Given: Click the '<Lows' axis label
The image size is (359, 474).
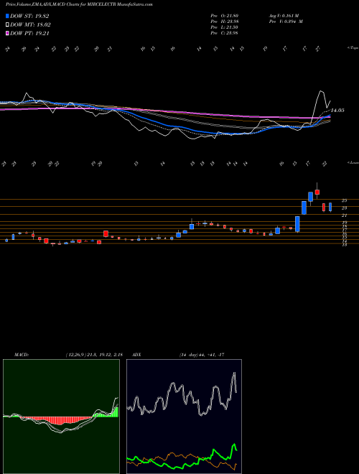Looking at the screenshot, I should [x=353, y=162].
